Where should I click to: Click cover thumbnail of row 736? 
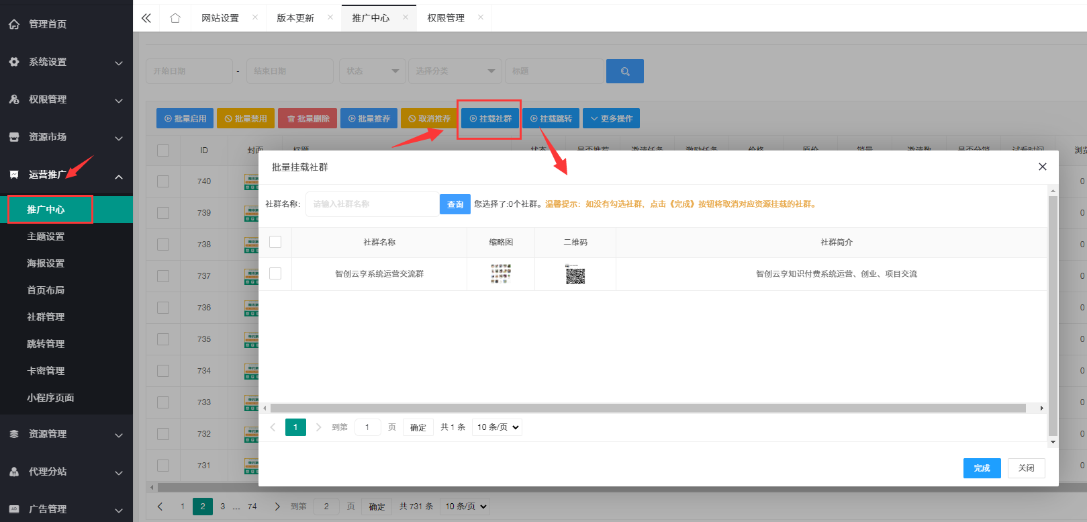click(x=252, y=308)
